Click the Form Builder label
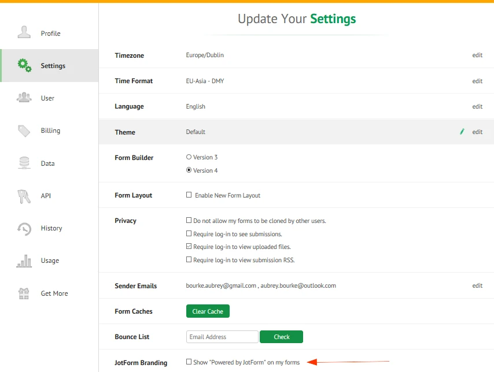 (x=134, y=158)
